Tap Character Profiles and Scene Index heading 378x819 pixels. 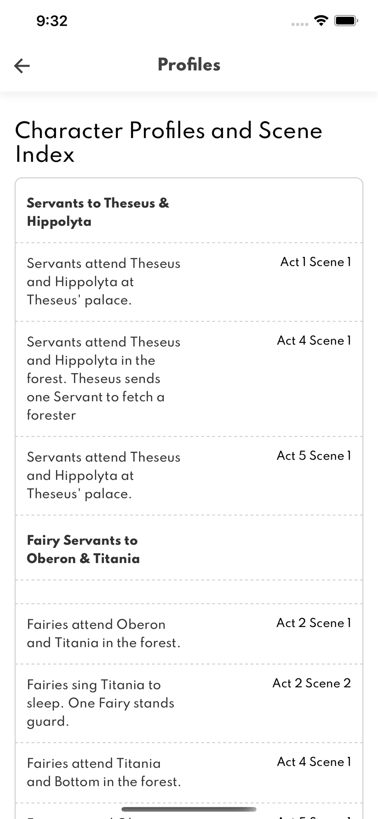coord(169,143)
